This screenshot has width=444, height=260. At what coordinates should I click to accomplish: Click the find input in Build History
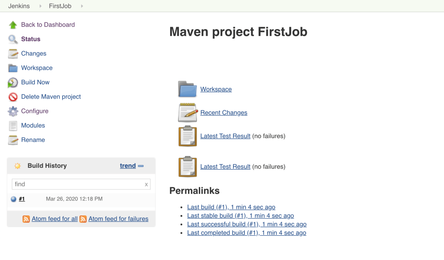point(78,184)
